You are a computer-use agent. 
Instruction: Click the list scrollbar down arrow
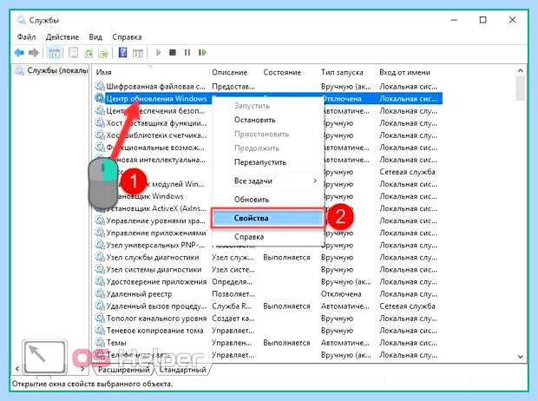click(520, 357)
